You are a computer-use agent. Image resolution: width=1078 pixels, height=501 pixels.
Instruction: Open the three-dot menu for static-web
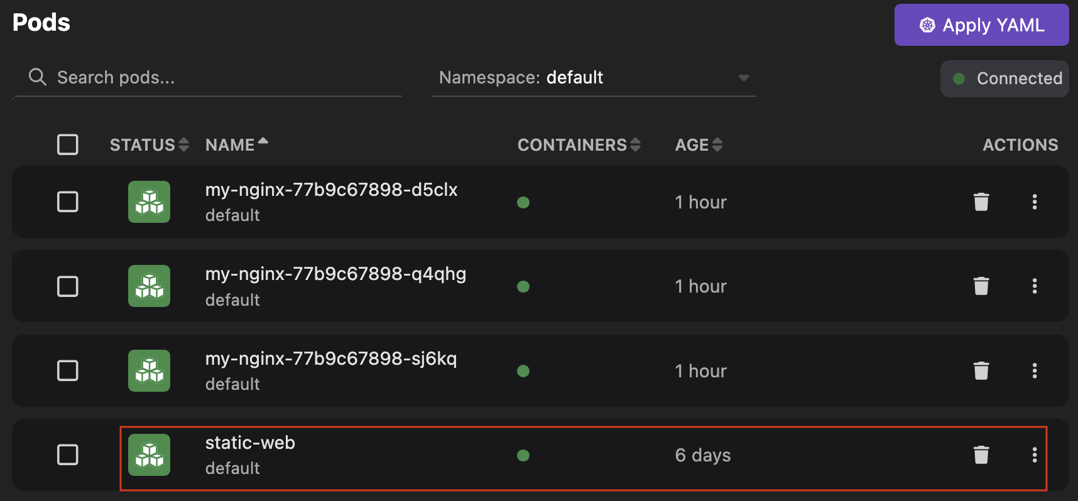pyautogui.click(x=1034, y=455)
